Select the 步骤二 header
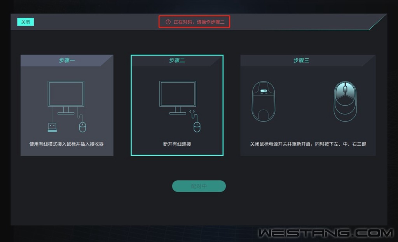The image size is (398, 242). click(x=177, y=60)
